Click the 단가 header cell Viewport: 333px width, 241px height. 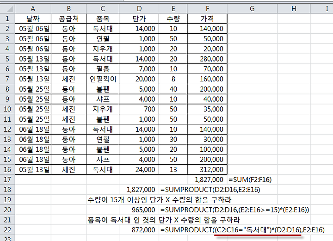[x=139, y=19]
